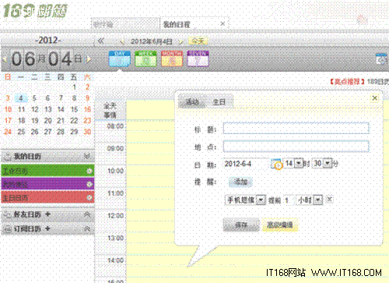
Task: Click the -2012- year label
Action: [x=48, y=41]
